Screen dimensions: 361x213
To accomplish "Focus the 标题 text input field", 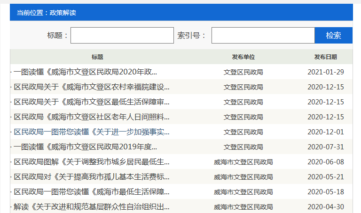I will [122, 36].
